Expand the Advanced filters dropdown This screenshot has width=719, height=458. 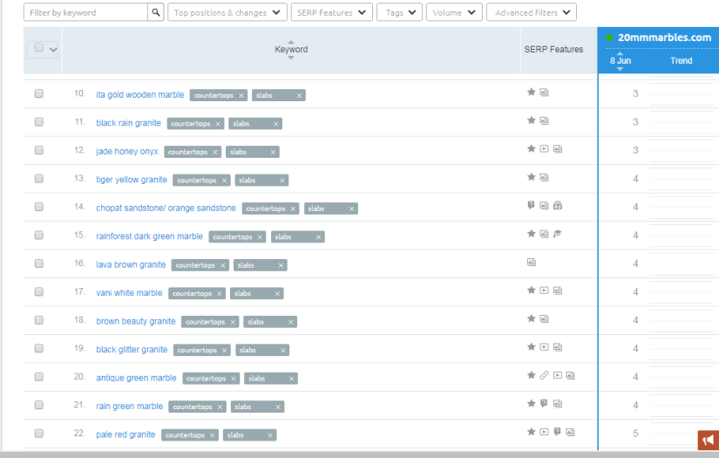532,12
